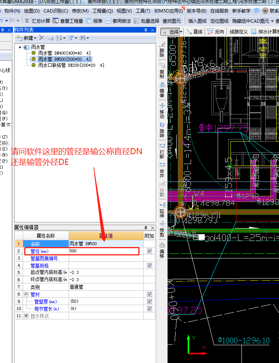
Task: Toggle the 管壁厚(mm) 附加 checkbox
Action: tap(150, 301)
